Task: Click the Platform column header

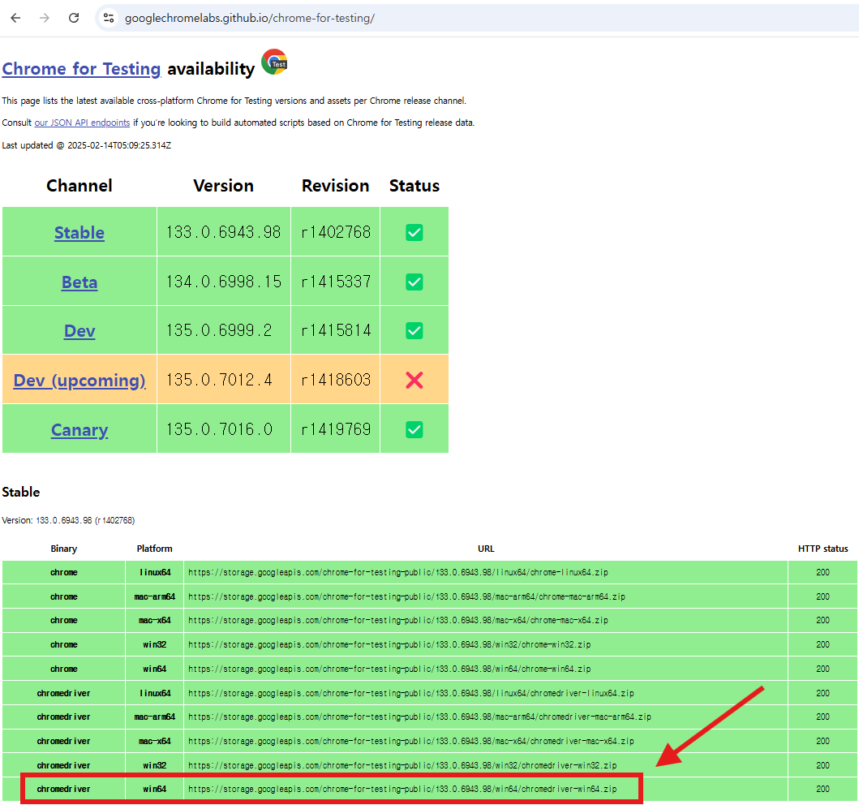Action: (x=154, y=549)
